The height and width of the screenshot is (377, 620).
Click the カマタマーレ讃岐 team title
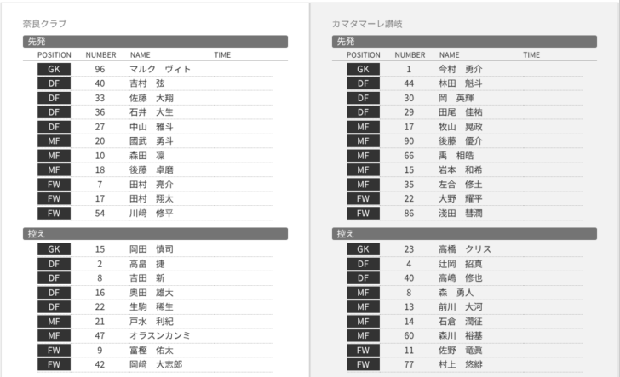click(x=368, y=24)
